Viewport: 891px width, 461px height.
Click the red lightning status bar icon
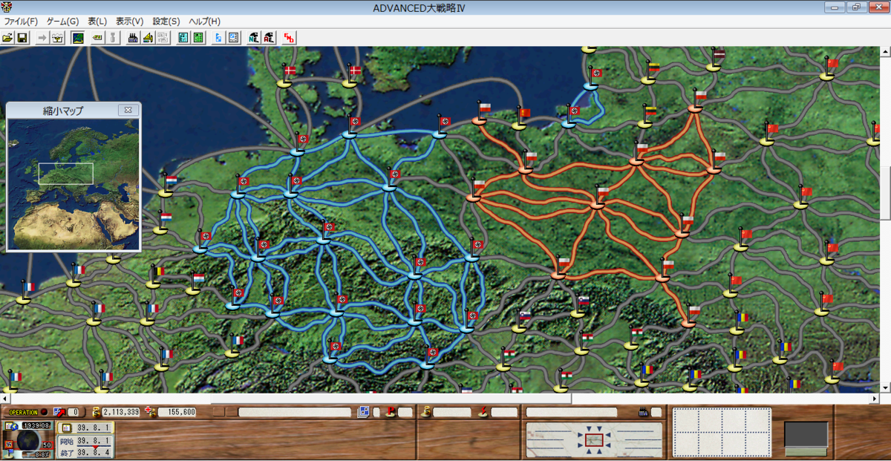pos(483,412)
